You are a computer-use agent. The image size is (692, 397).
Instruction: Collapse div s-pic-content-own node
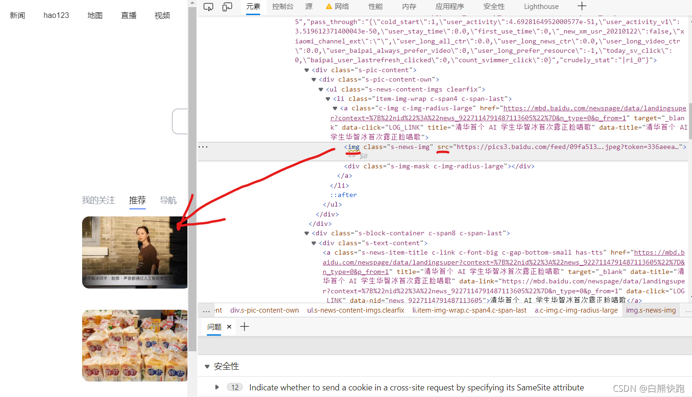[314, 80]
